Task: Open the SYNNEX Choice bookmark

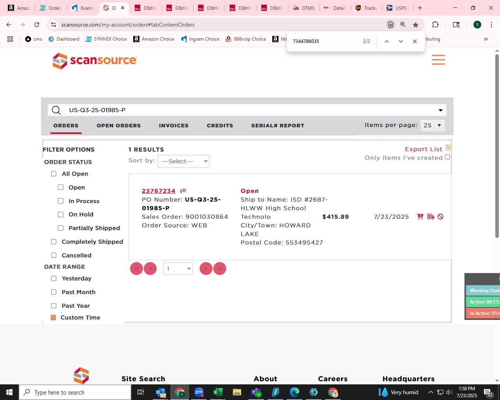Action: (x=106, y=39)
